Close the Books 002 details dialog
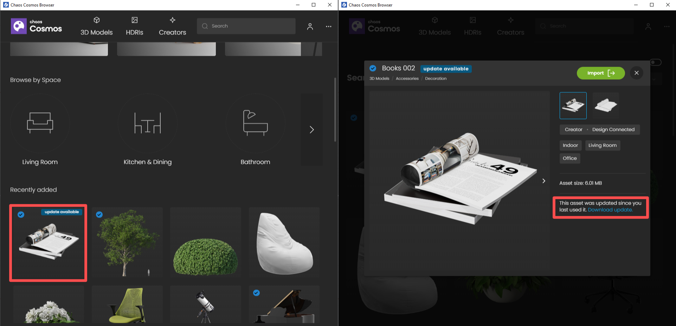676x326 pixels. 637,73
